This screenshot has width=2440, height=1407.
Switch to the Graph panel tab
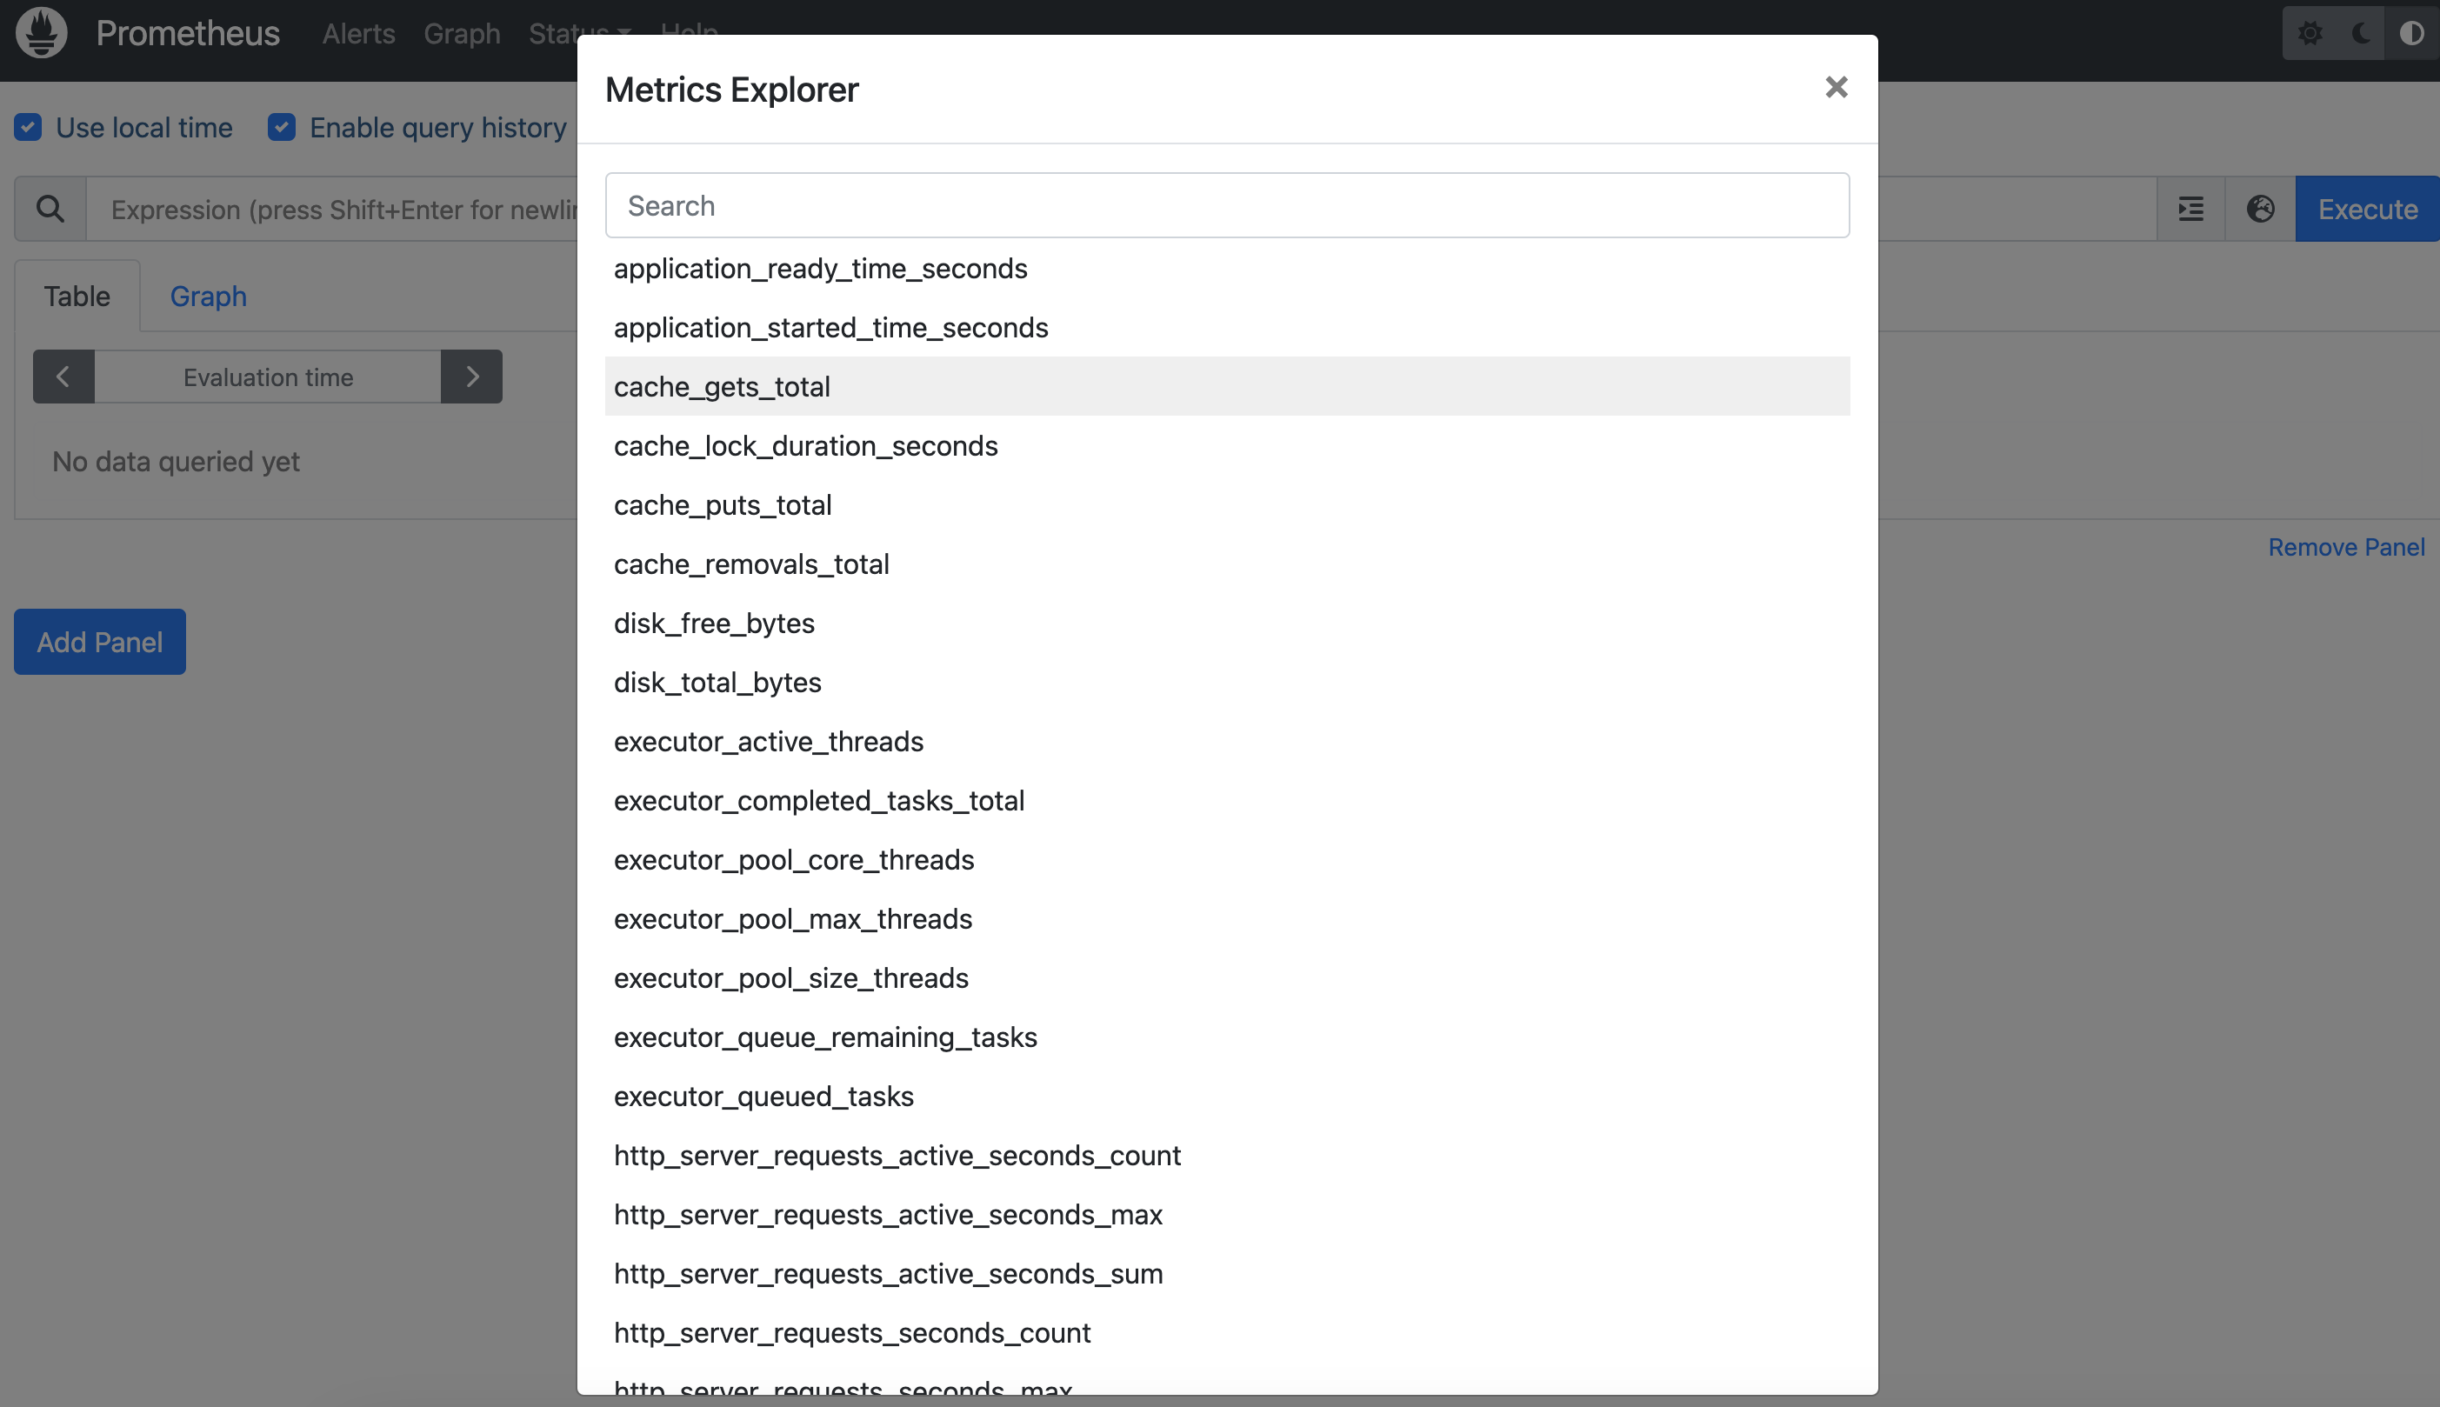click(209, 296)
